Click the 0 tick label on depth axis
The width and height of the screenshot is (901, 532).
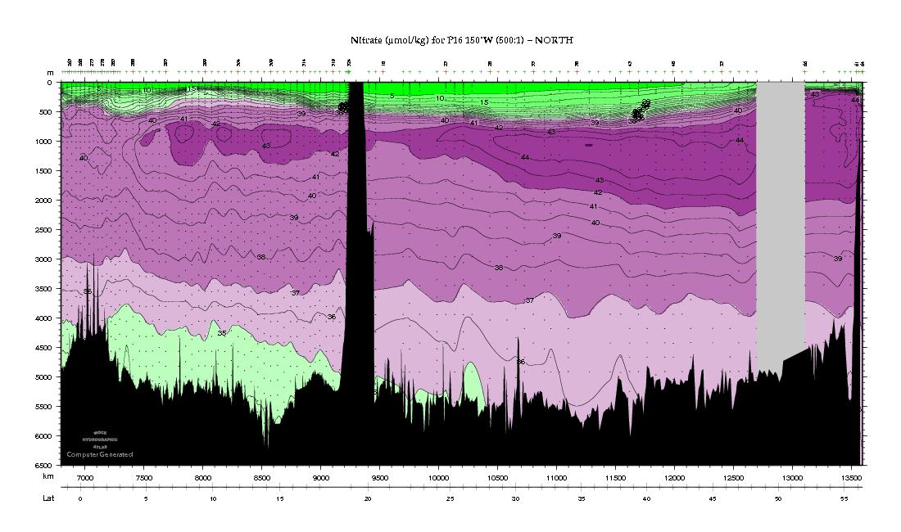tap(49, 83)
